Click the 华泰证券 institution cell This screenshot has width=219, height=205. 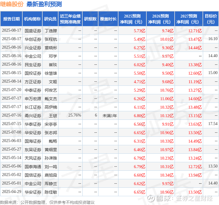click(x=33, y=124)
